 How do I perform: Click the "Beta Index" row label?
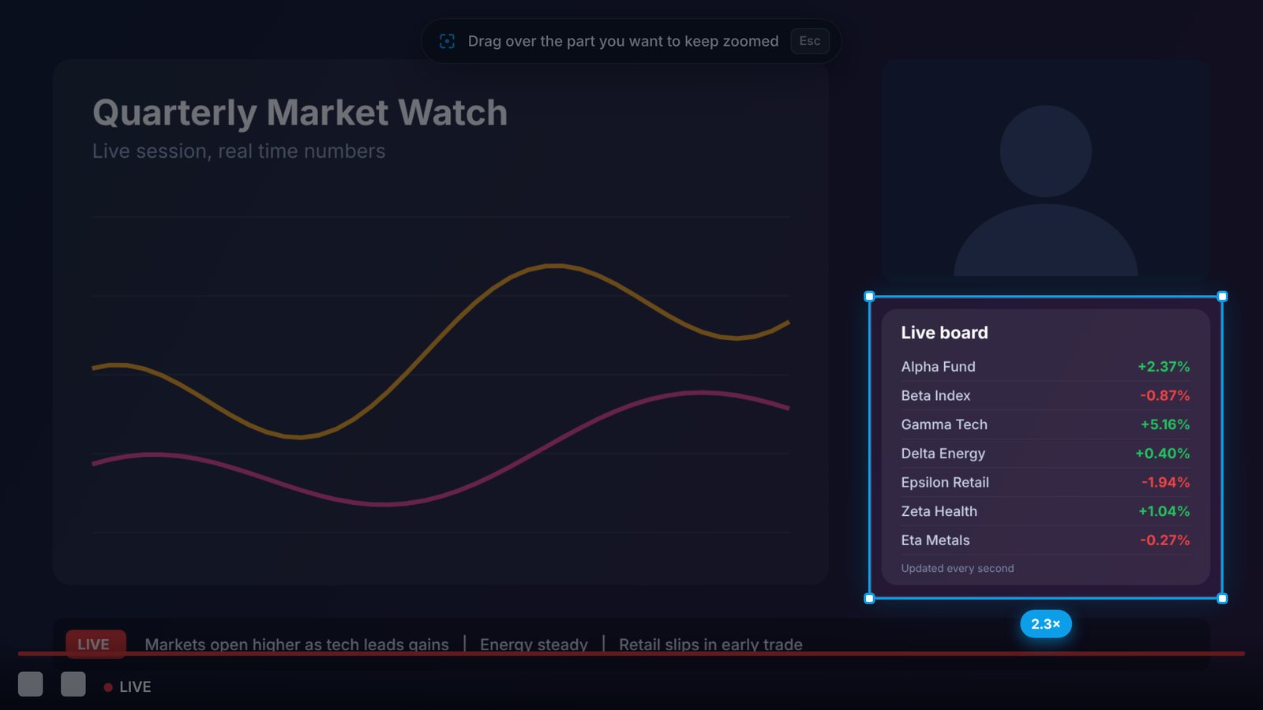pos(936,396)
